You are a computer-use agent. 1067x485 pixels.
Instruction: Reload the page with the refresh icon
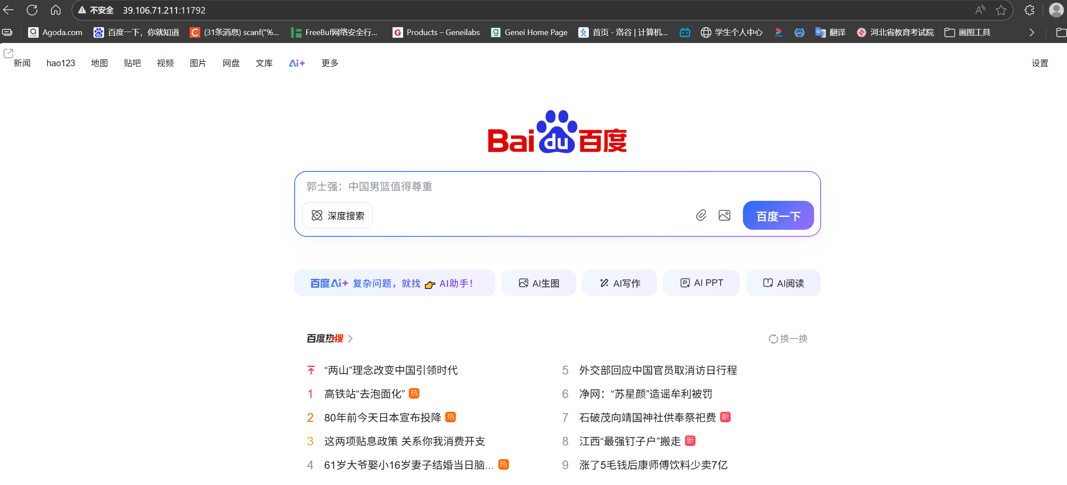coord(32,10)
